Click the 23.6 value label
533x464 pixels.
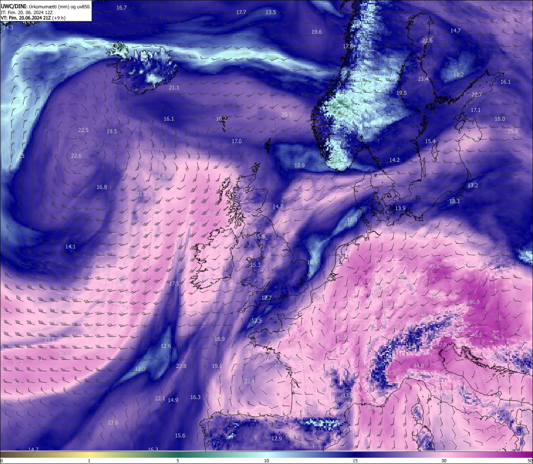(x=113, y=423)
